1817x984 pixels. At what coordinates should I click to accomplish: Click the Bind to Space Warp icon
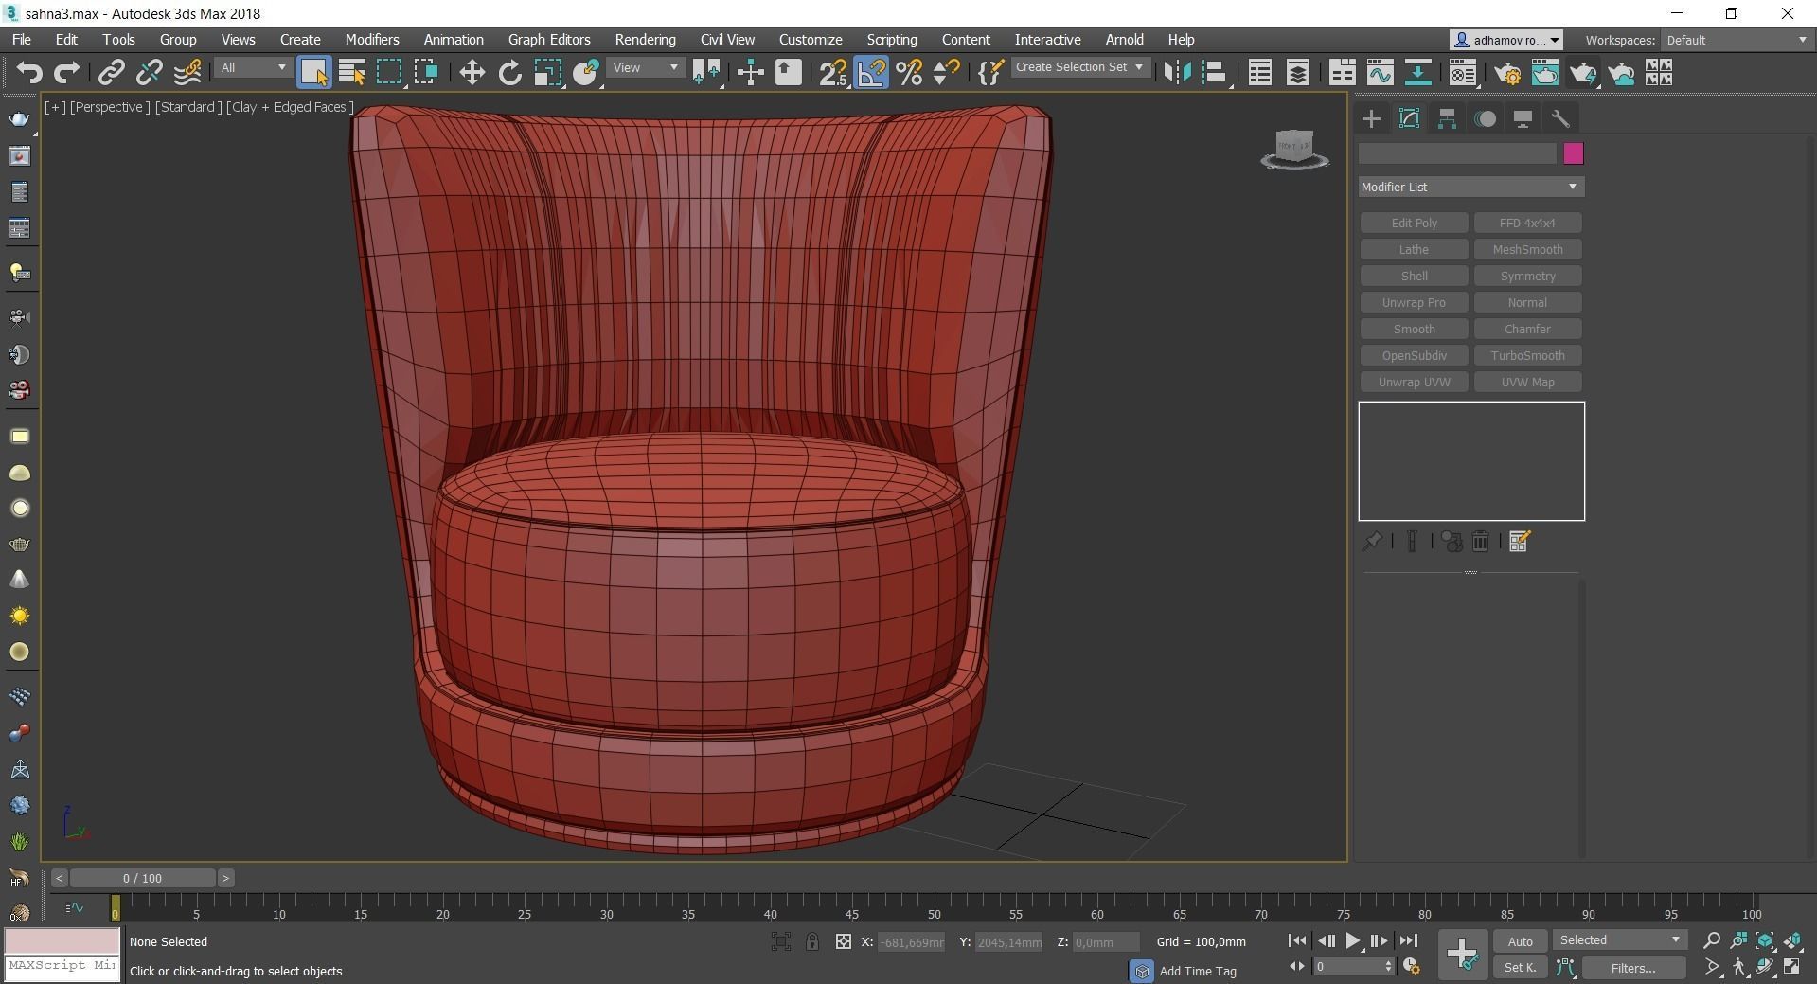coord(187,73)
